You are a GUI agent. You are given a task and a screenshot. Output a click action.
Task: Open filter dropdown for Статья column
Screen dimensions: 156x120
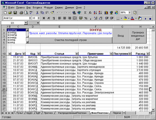(x=77, y=54)
